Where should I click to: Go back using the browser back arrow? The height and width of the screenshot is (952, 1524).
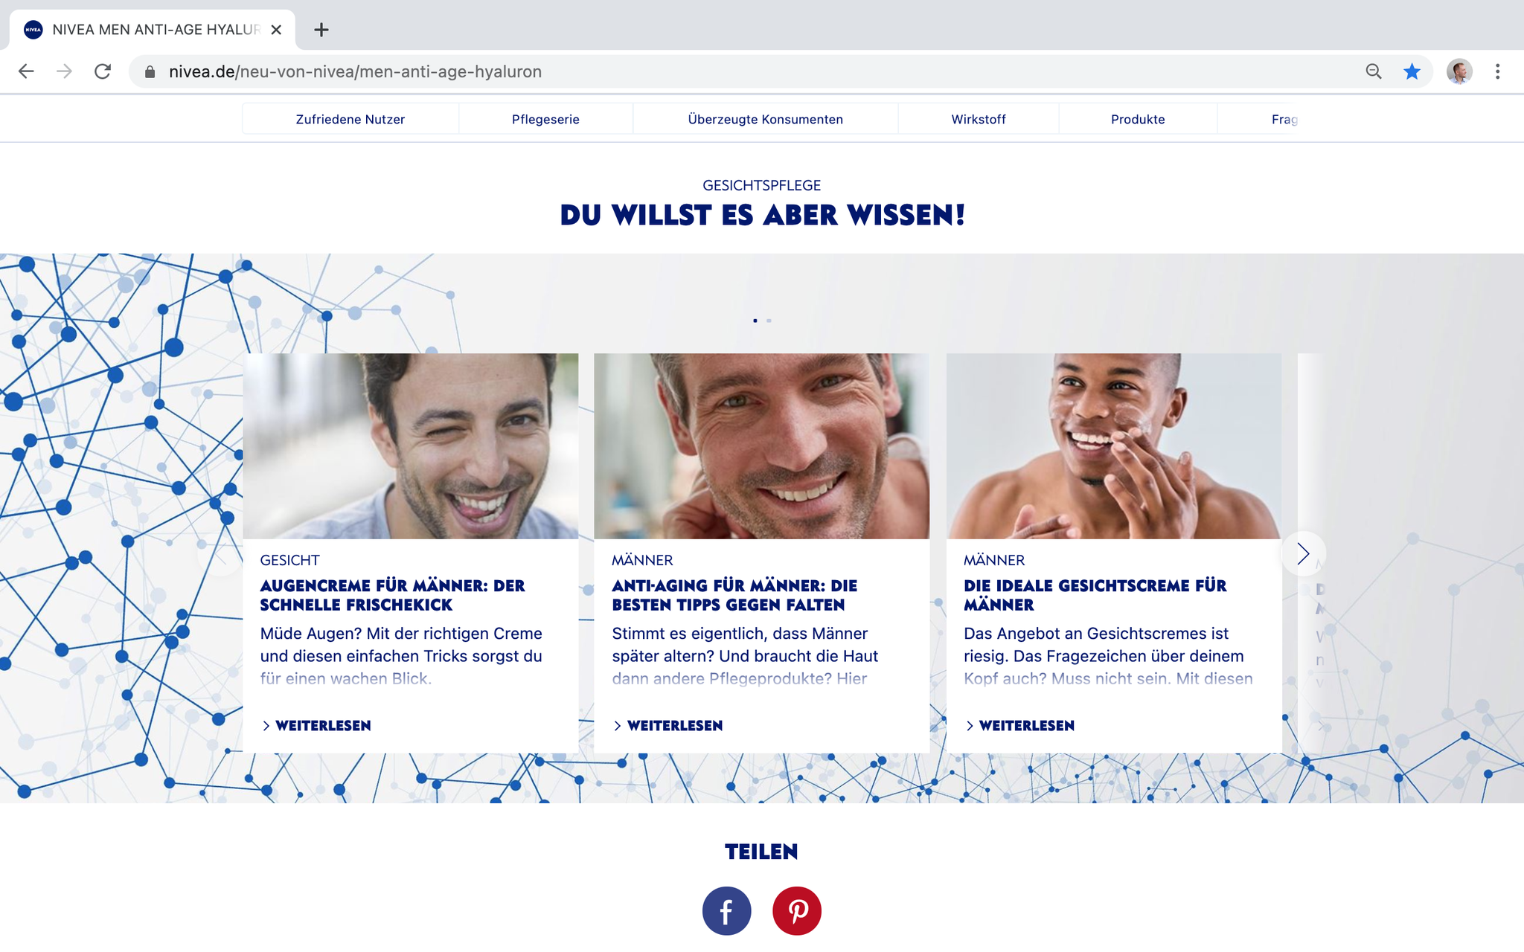click(x=26, y=71)
